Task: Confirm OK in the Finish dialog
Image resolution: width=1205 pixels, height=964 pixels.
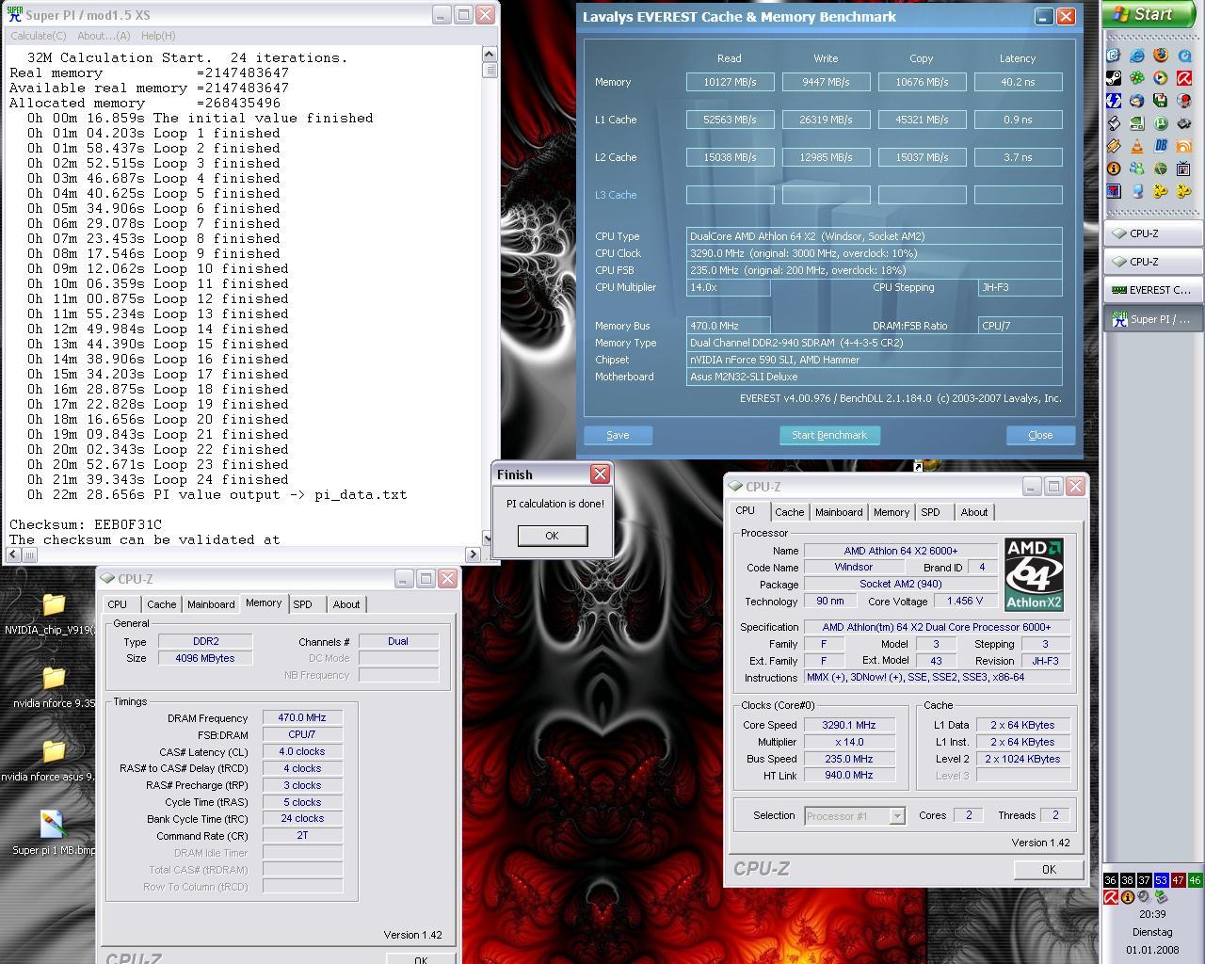Action: coord(552,536)
